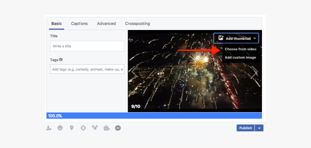The width and height of the screenshot is (311, 148).
Task: Click the Publish button
Action: [x=246, y=128]
